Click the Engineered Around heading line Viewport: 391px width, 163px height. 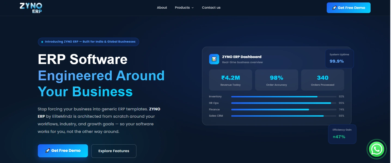101,76
